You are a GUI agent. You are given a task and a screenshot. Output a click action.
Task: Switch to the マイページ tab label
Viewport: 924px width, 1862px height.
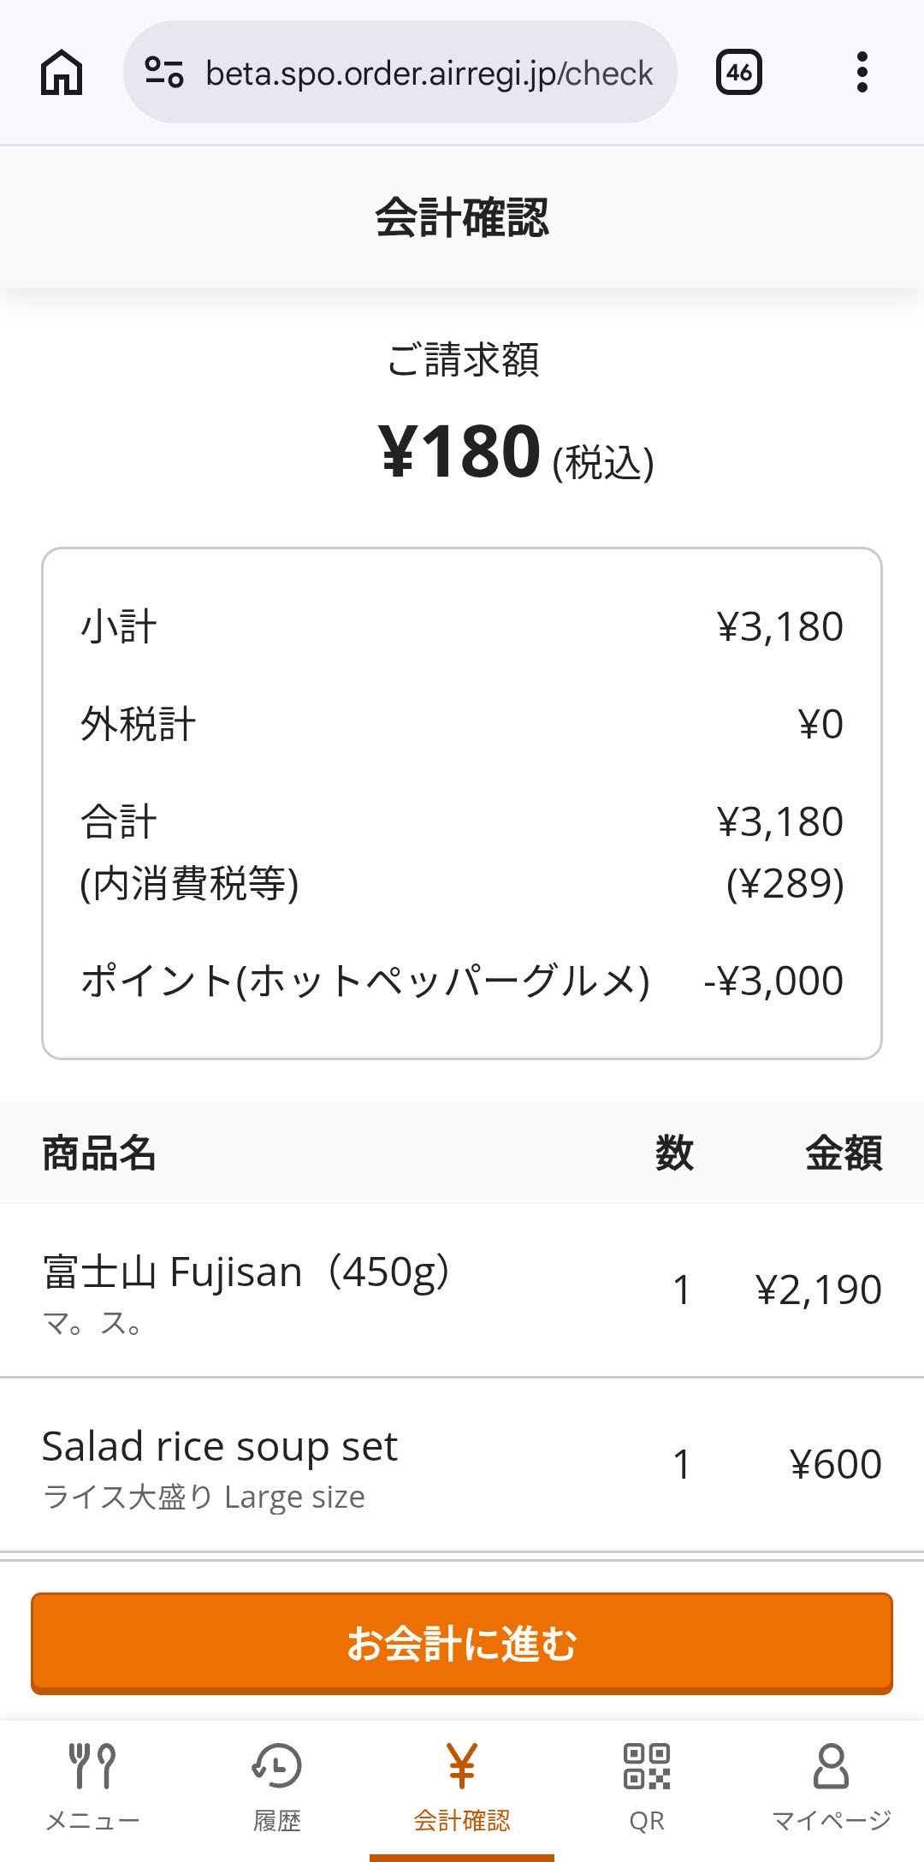[x=831, y=1821]
